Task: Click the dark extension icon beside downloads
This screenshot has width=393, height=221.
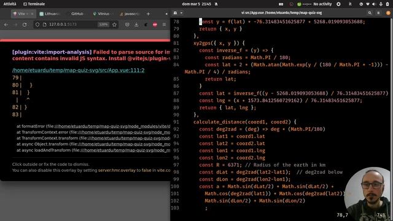Action: pyautogui.click(x=146, y=25)
